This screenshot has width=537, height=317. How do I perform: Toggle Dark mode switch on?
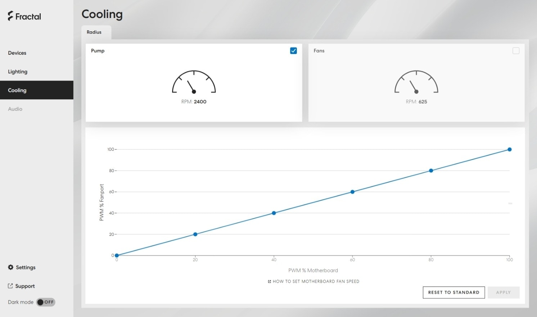46,302
